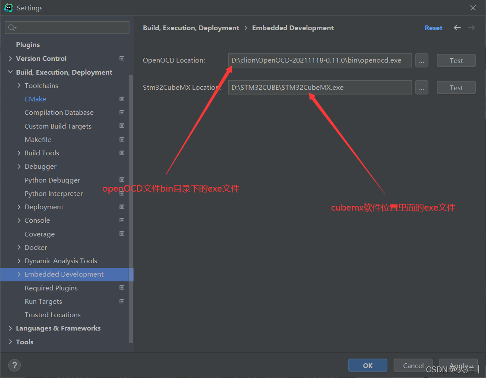Select Compilation Database settings
486x378 pixels.
pos(59,112)
